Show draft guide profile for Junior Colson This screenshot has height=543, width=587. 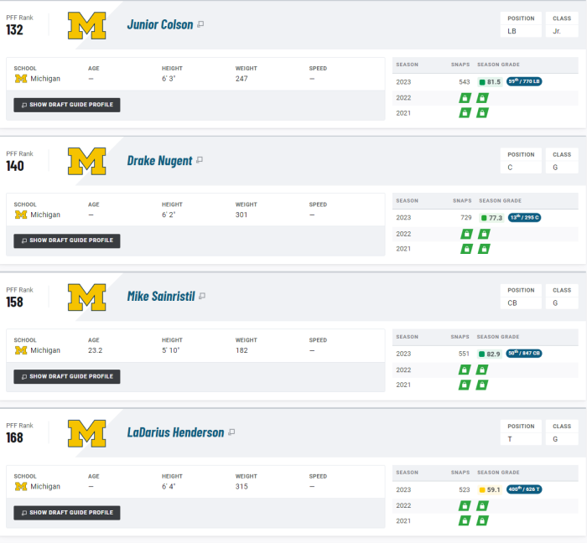(x=67, y=105)
